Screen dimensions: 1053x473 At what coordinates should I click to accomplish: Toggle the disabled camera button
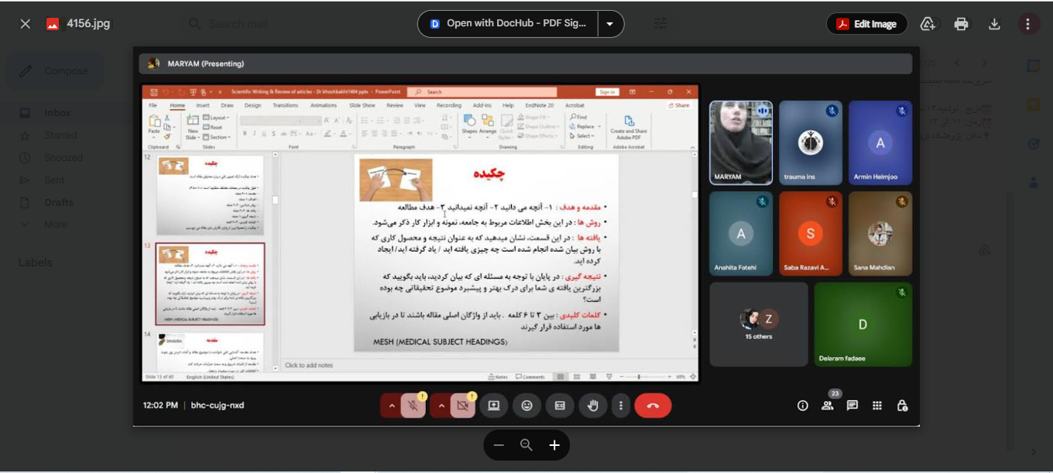463,405
